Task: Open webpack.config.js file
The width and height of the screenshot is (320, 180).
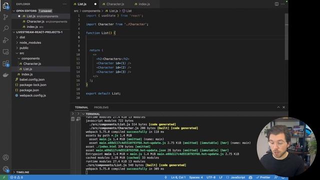Action: click(41, 95)
